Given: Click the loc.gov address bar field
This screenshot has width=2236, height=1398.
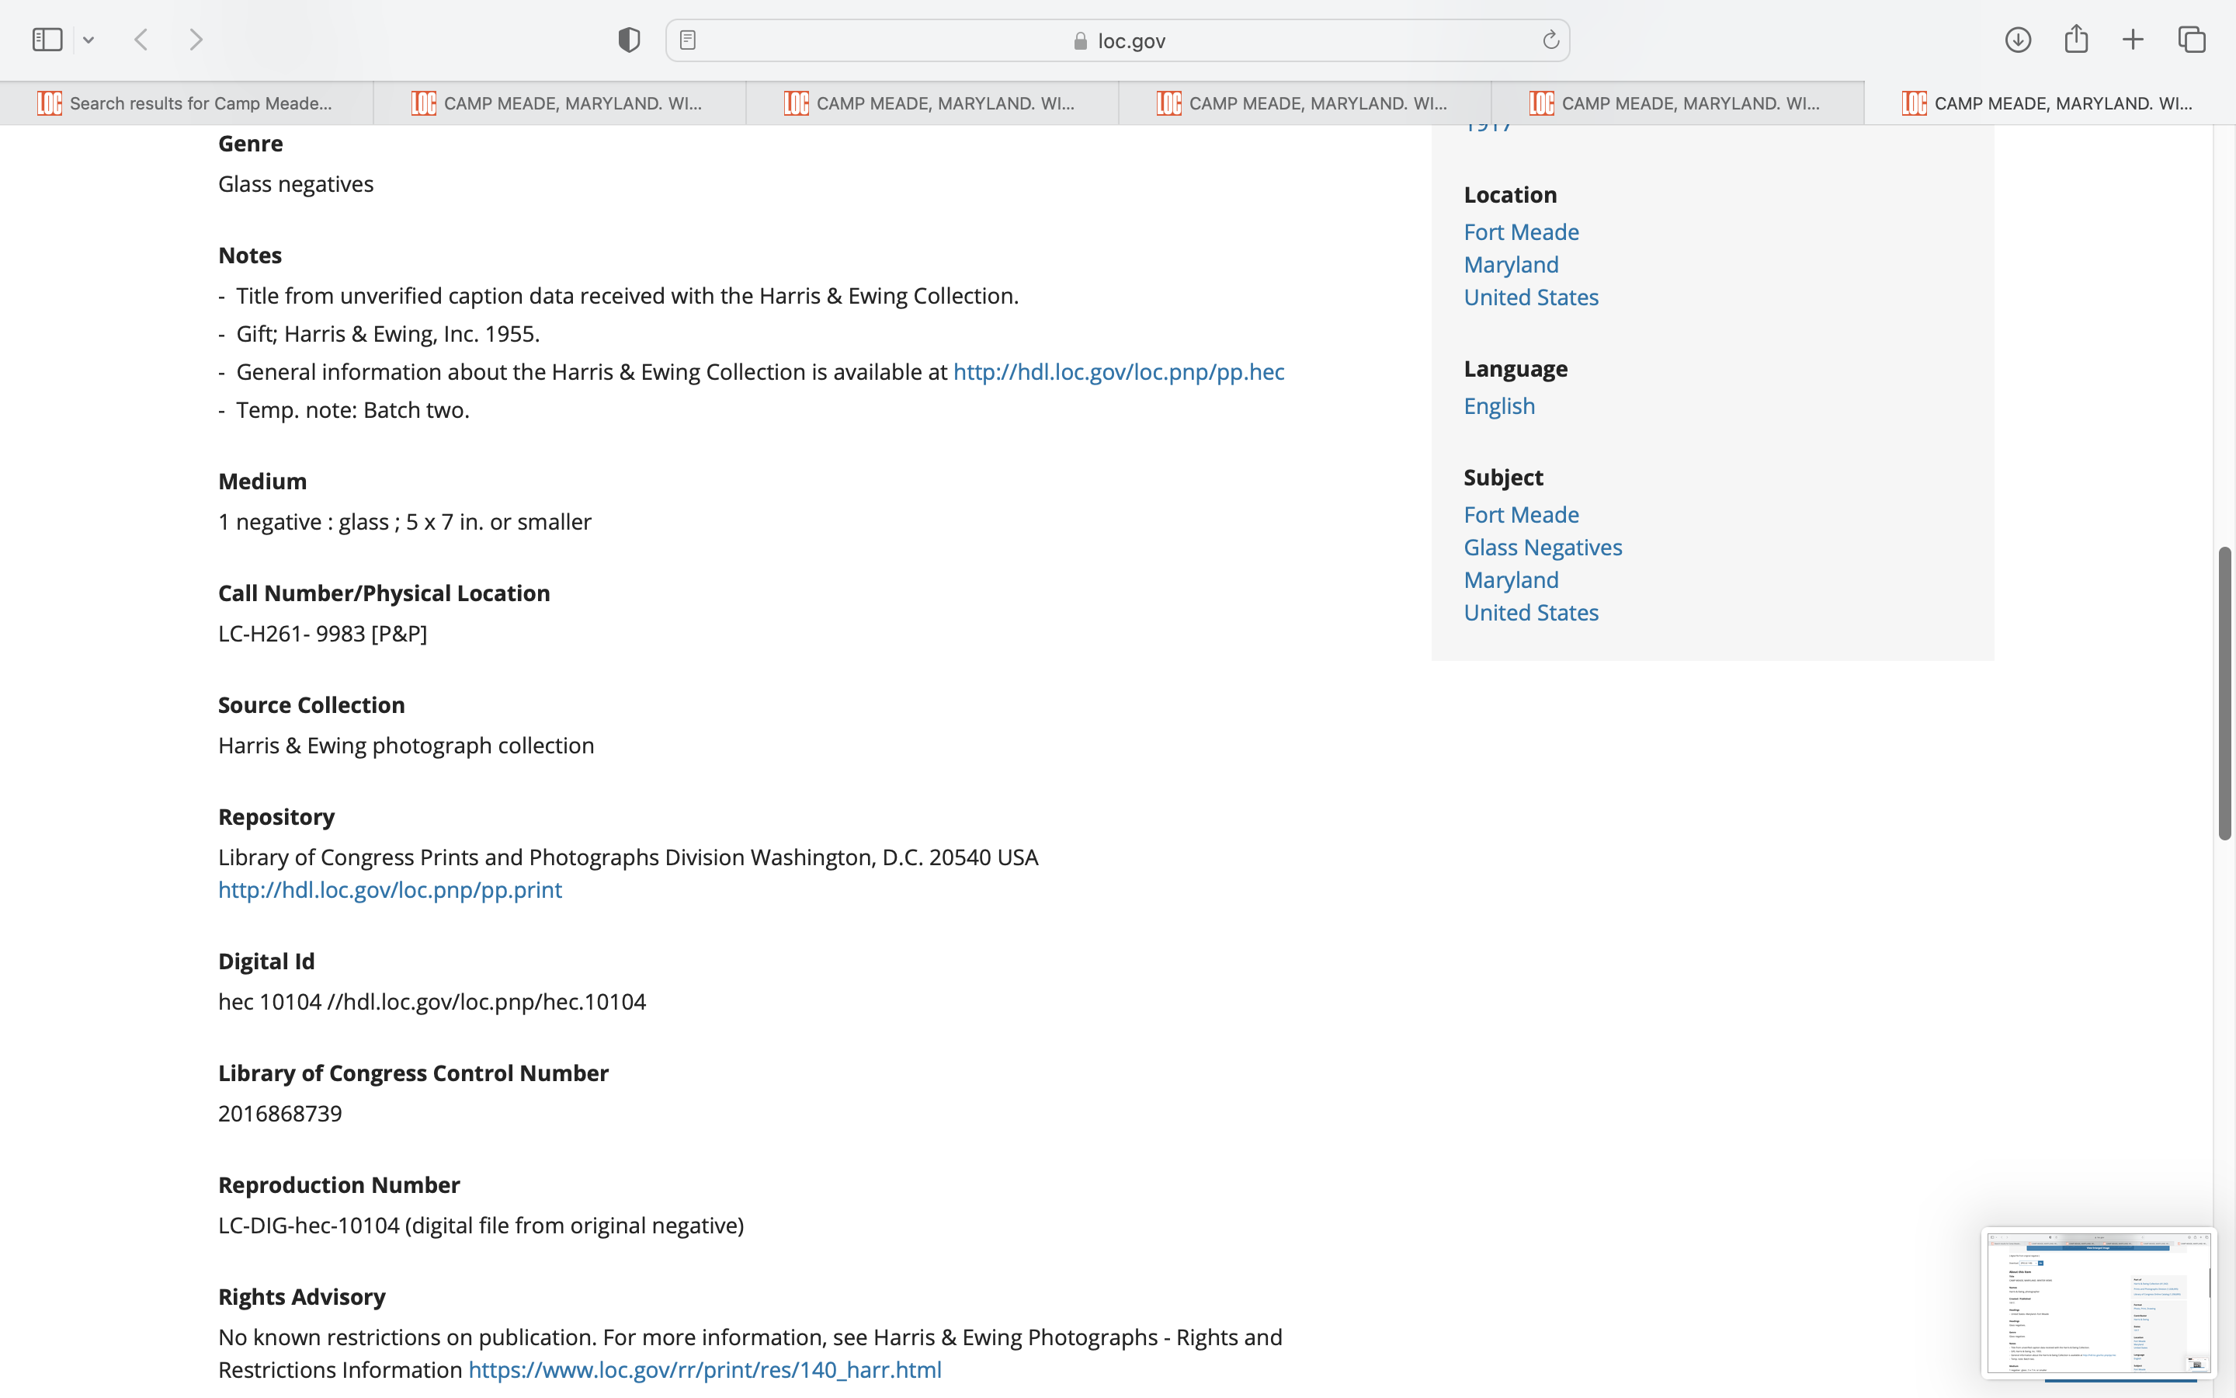Looking at the screenshot, I should (1118, 40).
